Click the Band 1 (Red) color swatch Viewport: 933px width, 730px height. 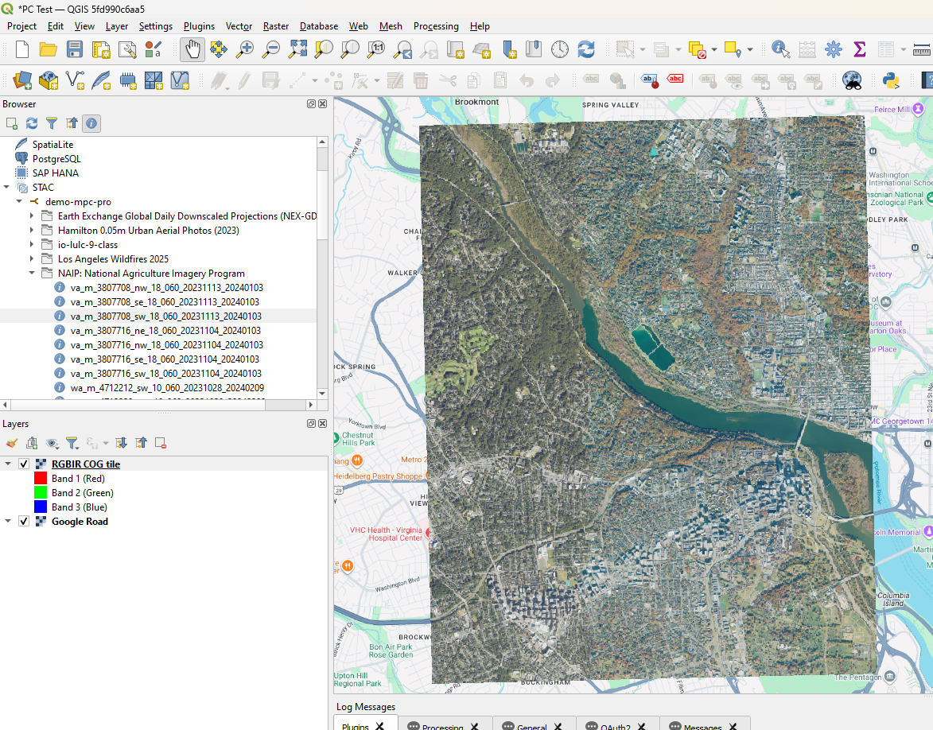41,479
